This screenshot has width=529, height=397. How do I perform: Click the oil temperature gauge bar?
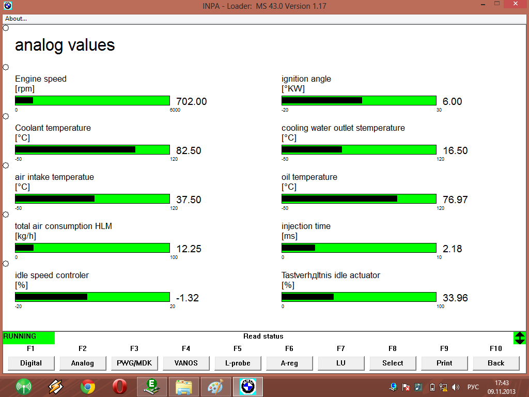pos(359,198)
